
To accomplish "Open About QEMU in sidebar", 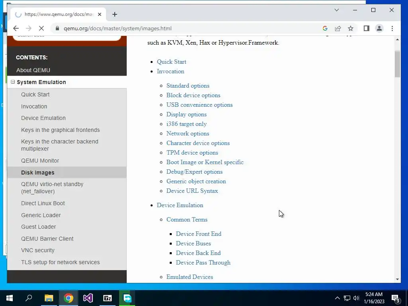I will [x=33, y=70].
